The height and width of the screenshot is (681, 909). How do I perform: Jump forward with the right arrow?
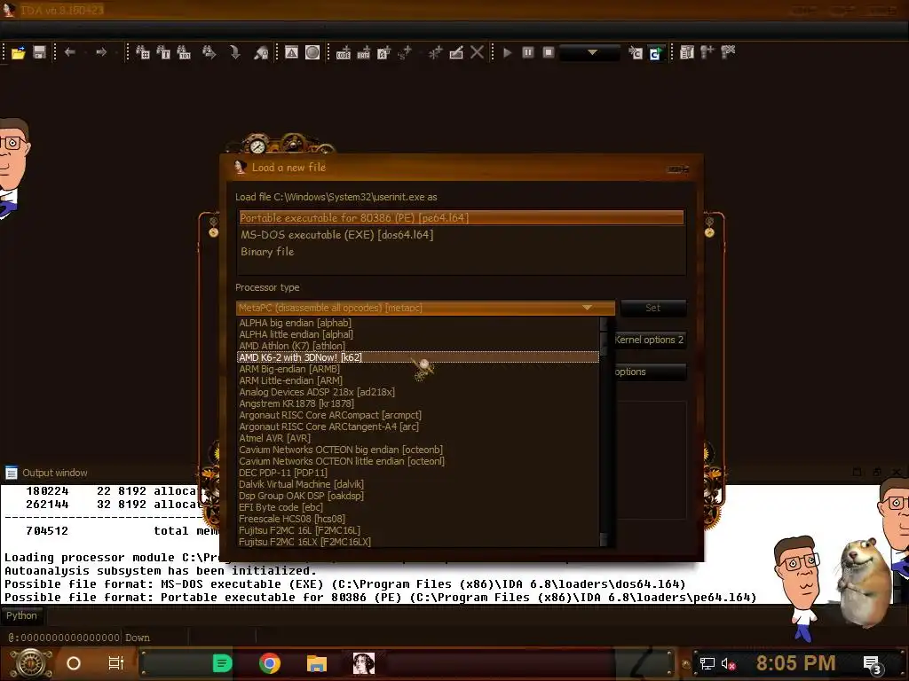point(101,52)
